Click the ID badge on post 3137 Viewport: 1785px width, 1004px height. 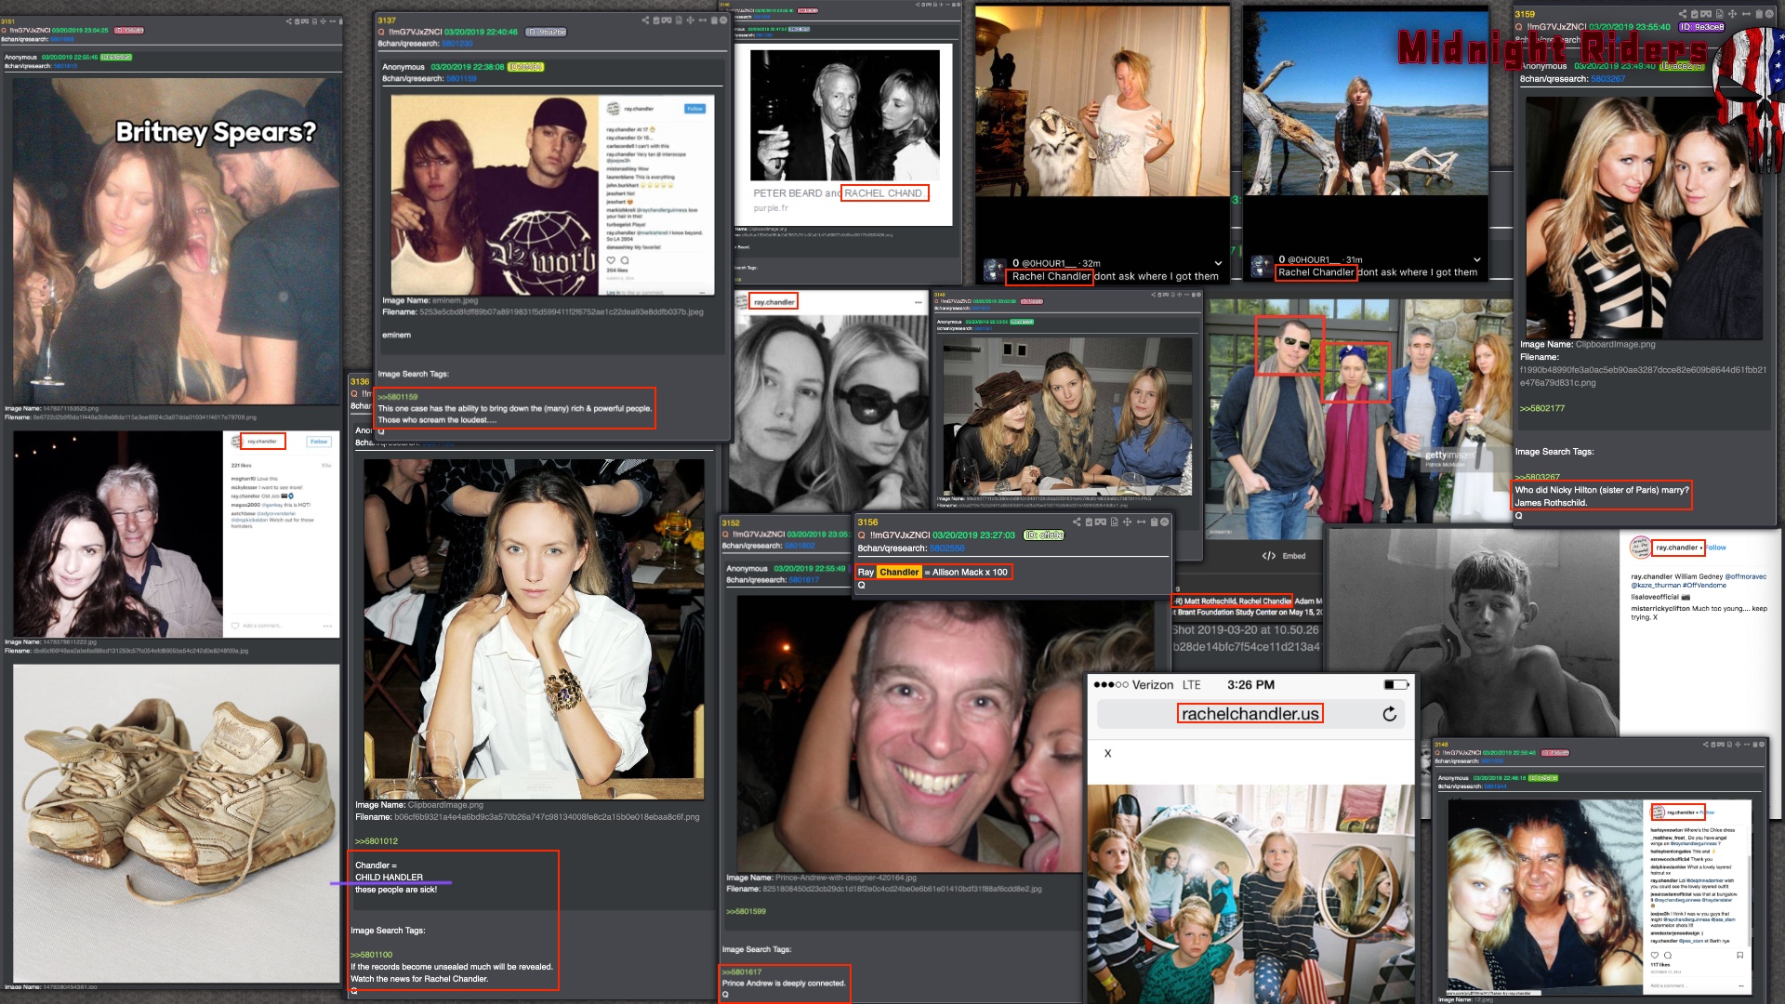pos(546,32)
